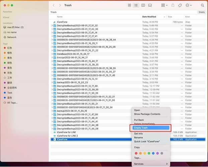Switch to column view
Image resolution: width=208 pixels, height=167 pixels.
(x=143, y=5)
